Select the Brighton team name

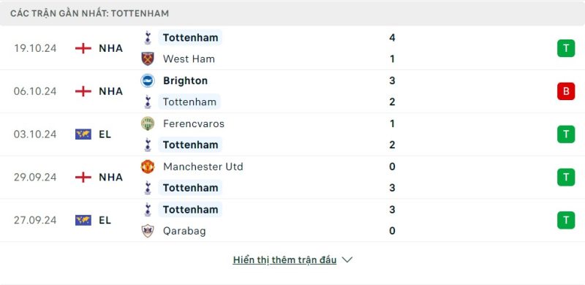(186, 81)
